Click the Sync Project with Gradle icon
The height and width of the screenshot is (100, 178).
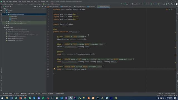pyautogui.click(x=164, y=4)
